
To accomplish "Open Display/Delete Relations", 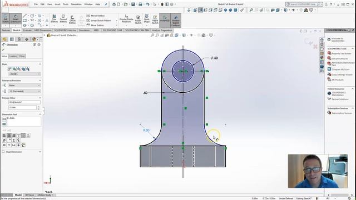I will pyautogui.click(x=126, y=19).
